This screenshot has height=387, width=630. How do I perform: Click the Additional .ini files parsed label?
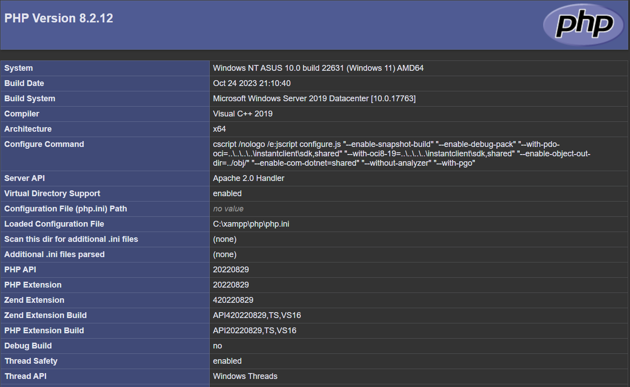54,254
